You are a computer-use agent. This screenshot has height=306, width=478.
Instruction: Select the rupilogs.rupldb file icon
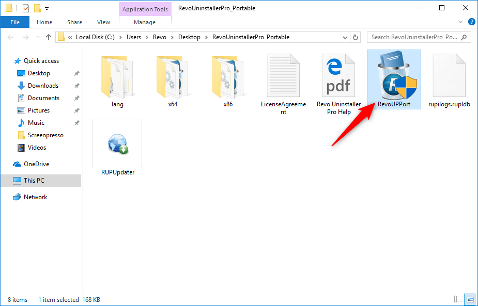[x=449, y=75]
